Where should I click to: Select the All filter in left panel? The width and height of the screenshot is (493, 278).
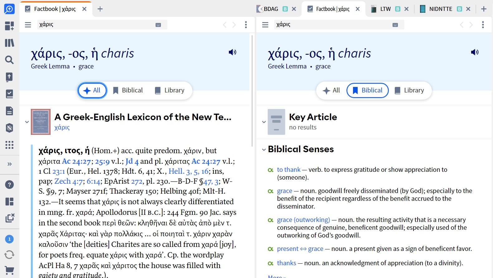[x=92, y=90]
